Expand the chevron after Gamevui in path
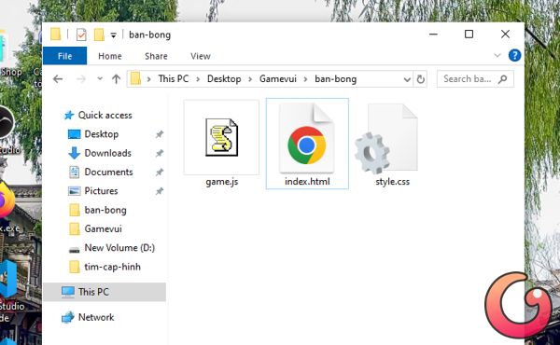 [305, 79]
